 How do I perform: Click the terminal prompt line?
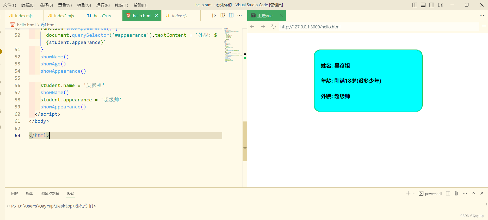53,206
